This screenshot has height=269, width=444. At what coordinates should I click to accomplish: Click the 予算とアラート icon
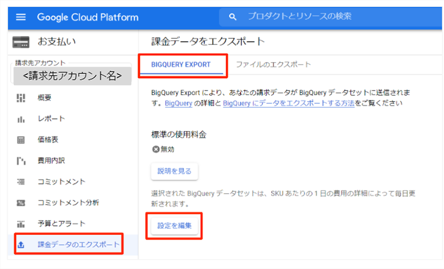click(21, 223)
